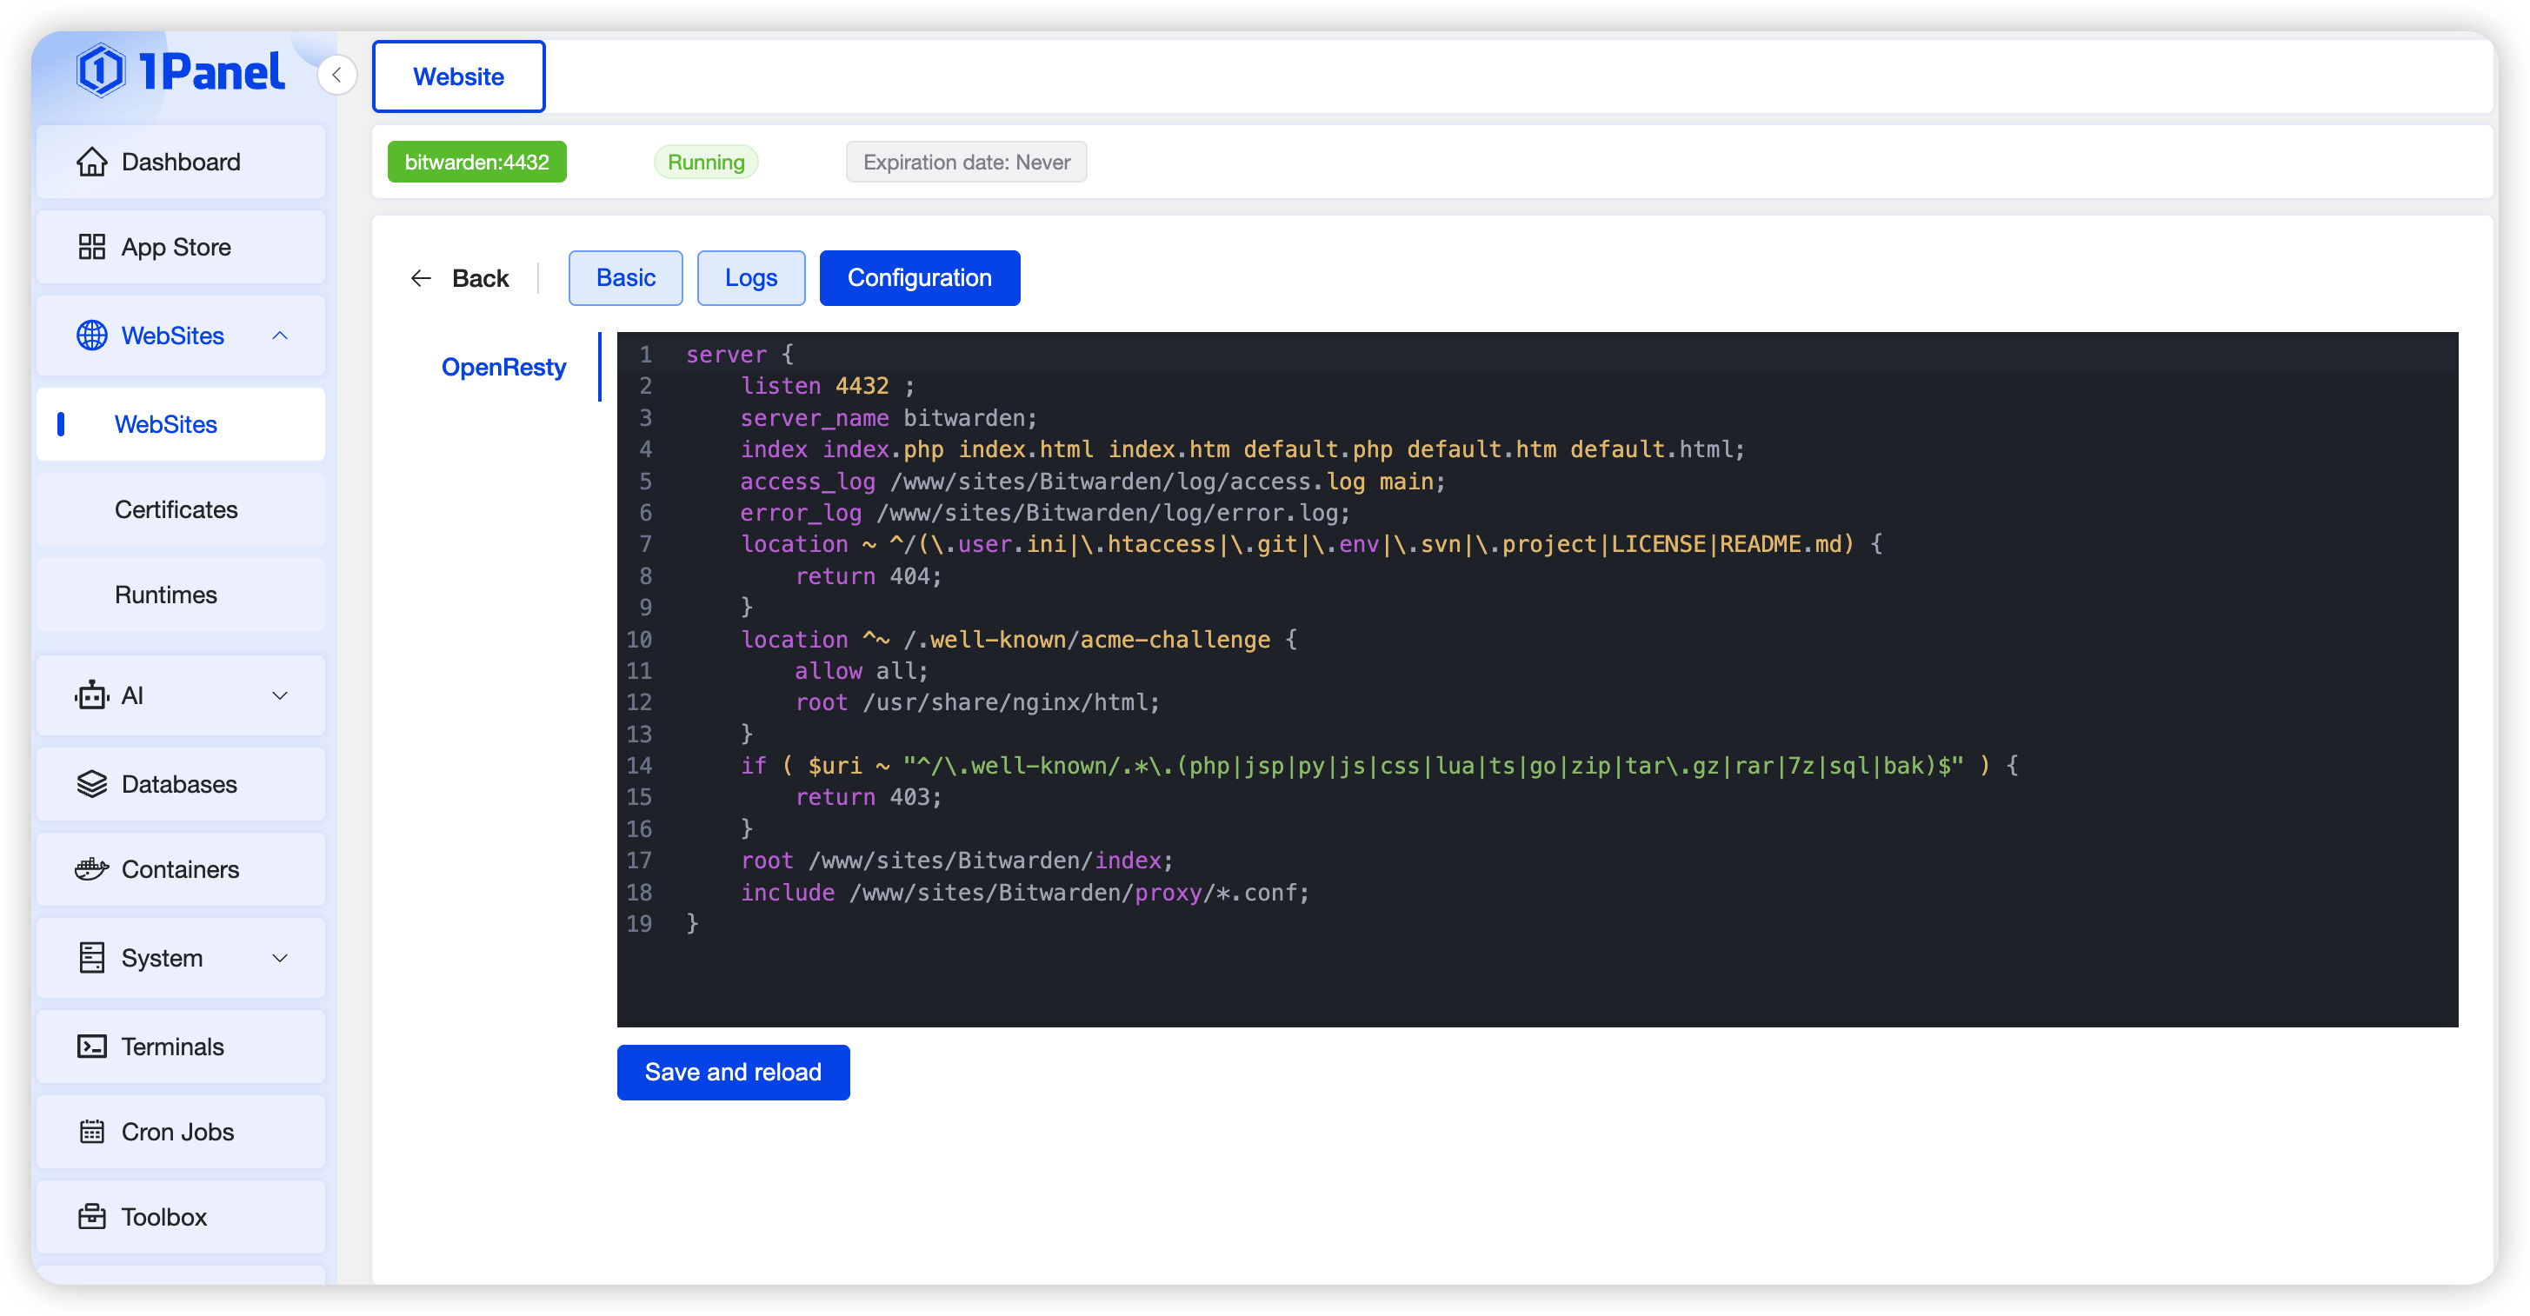Collapse the WebSites menu chevron

point(280,336)
